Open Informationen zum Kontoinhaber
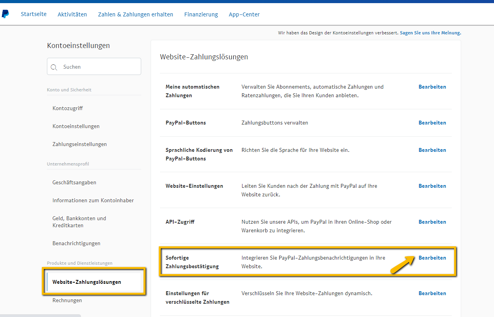The height and width of the screenshot is (317, 494). pos(93,200)
